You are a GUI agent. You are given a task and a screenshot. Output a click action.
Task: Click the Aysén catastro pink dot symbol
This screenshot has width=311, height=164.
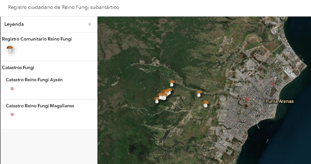pos(12,89)
